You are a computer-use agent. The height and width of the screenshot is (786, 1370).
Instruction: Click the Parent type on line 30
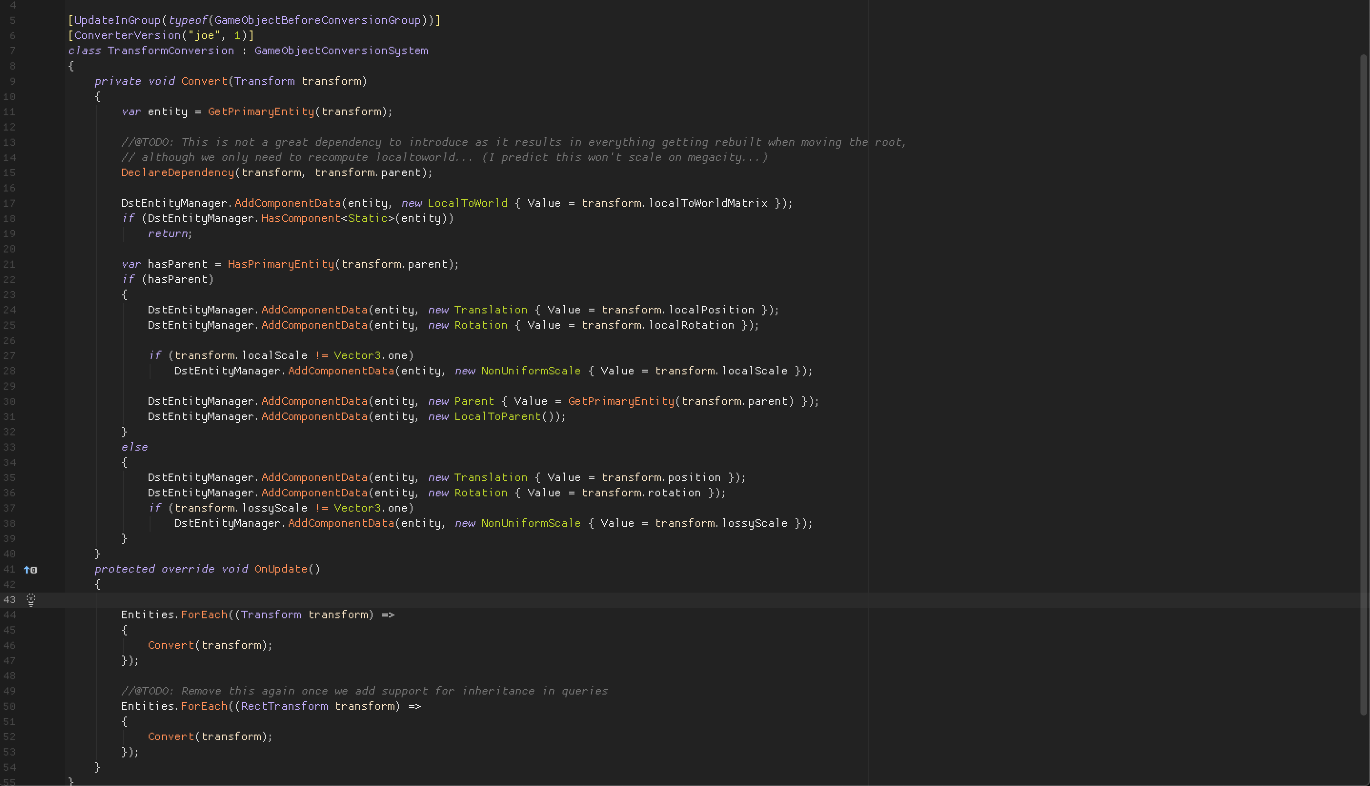[x=474, y=402]
